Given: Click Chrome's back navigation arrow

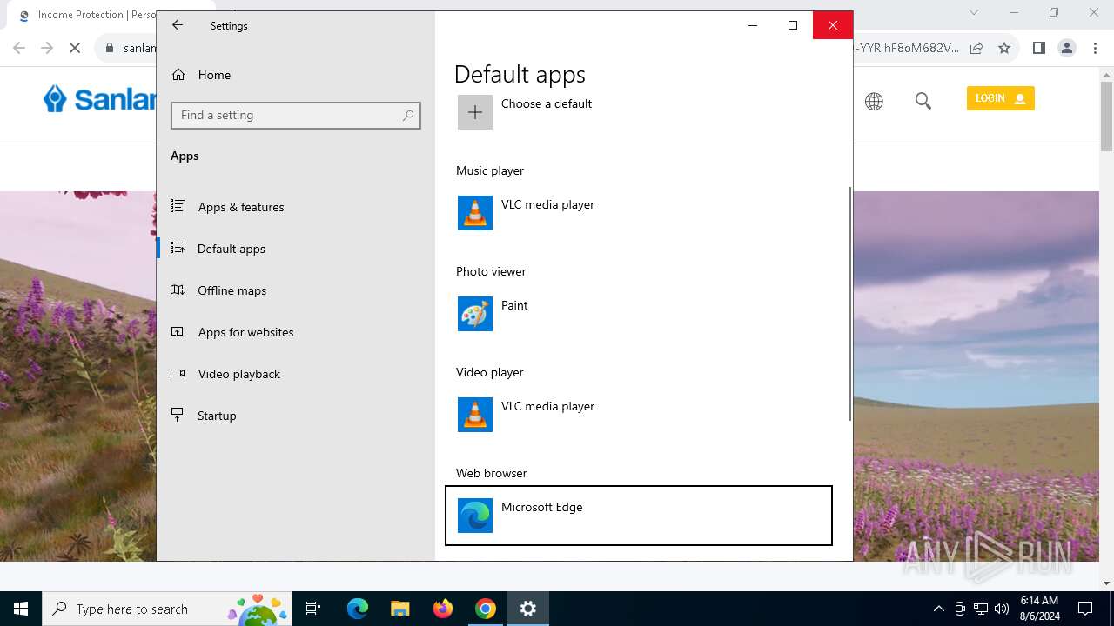Looking at the screenshot, I should coord(19,48).
